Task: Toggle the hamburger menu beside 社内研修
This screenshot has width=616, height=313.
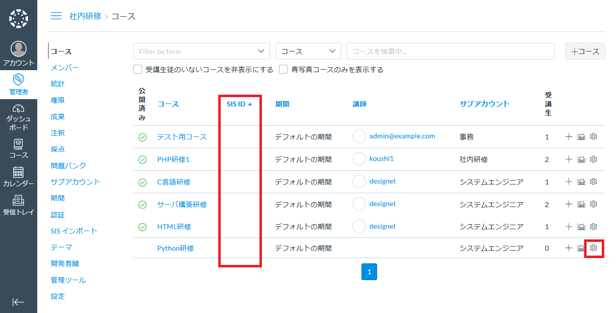Action: [56, 16]
